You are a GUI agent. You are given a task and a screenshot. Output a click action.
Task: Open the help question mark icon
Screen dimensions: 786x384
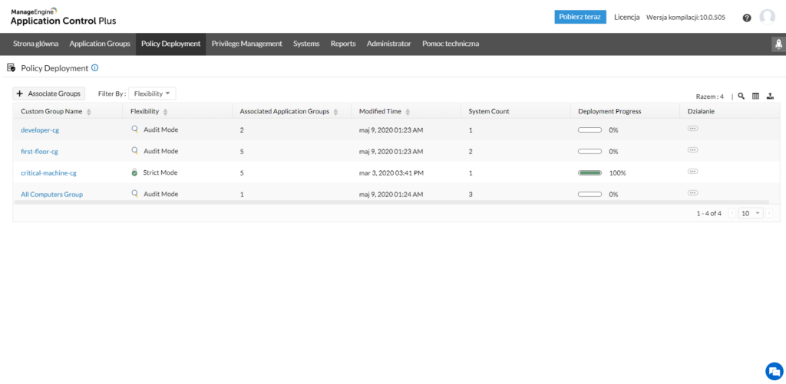(747, 18)
